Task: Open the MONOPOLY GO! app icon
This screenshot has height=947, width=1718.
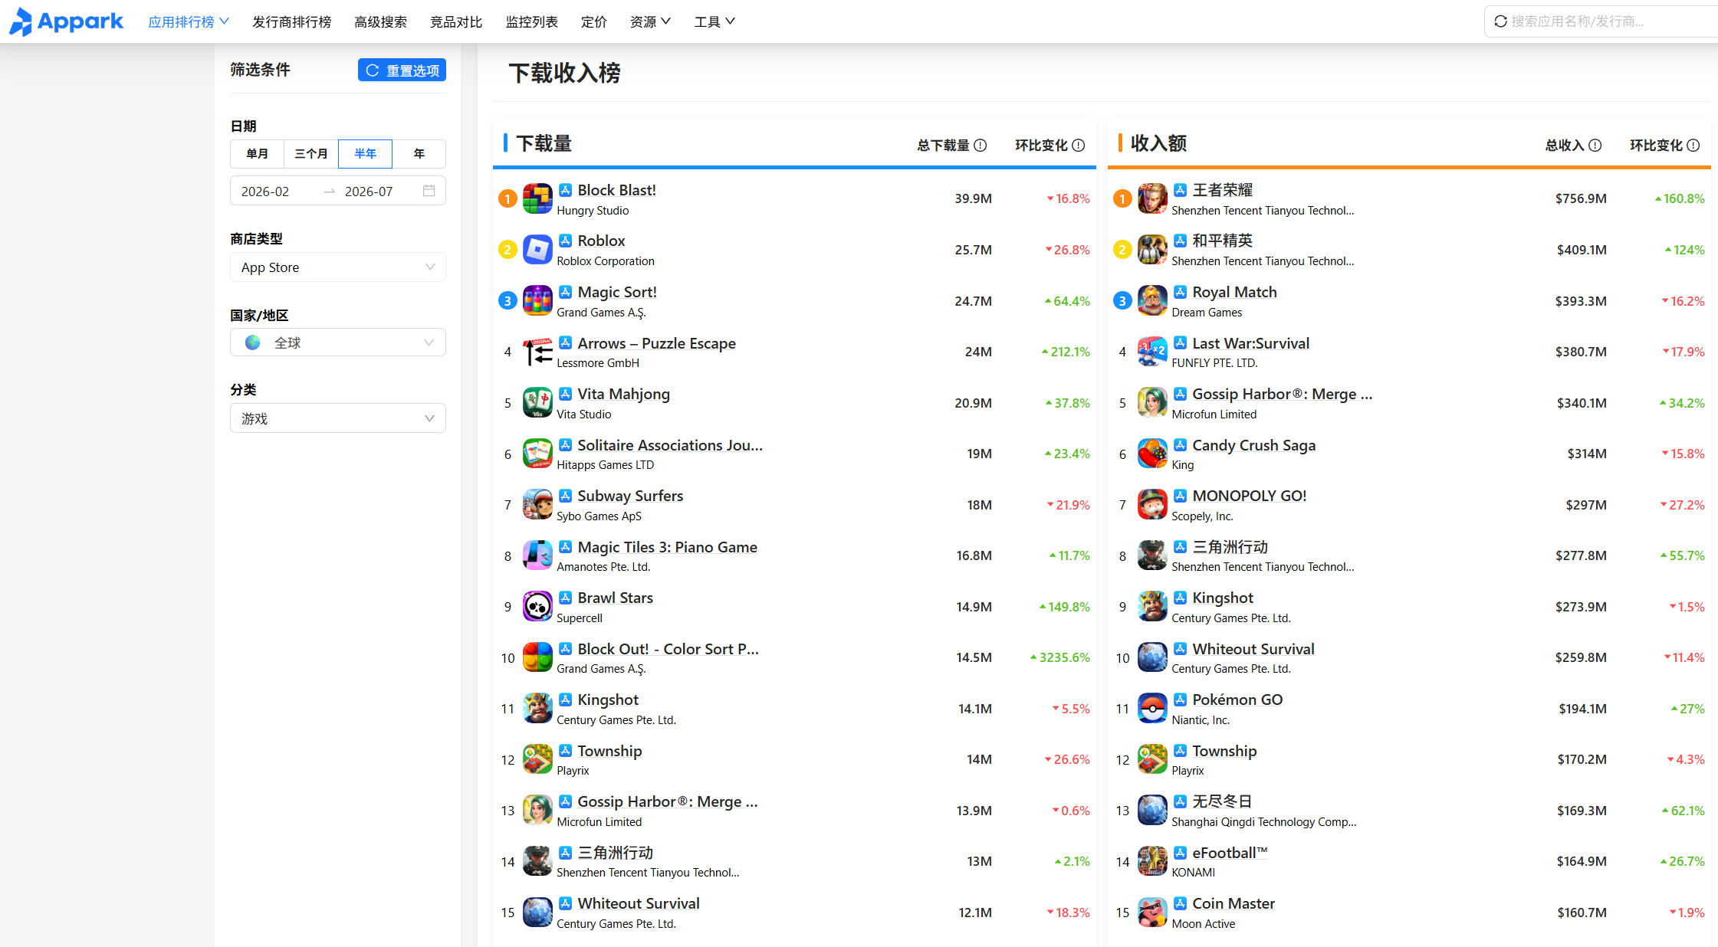Action: tap(1152, 505)
